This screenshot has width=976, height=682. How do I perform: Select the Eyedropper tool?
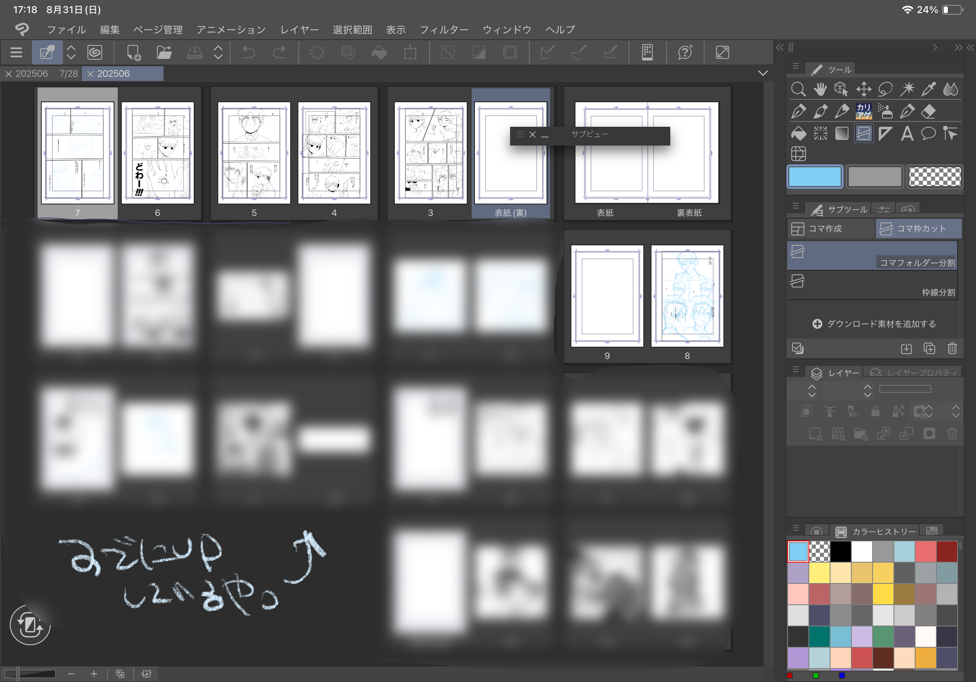click(x=929, y=89)
